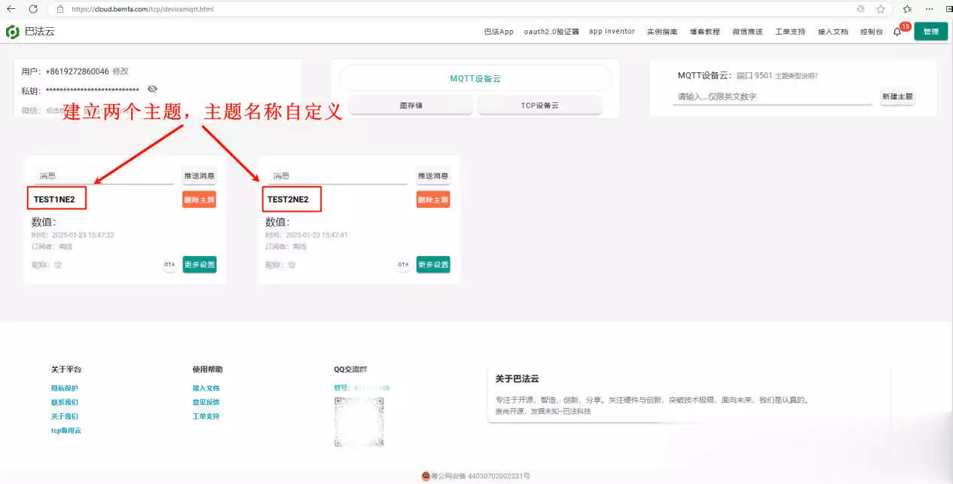Switch to the 图存储 tab

click(411, 105)
